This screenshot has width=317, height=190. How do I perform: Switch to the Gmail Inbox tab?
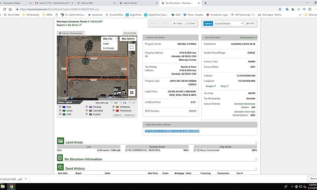click(x=53, y=3)
